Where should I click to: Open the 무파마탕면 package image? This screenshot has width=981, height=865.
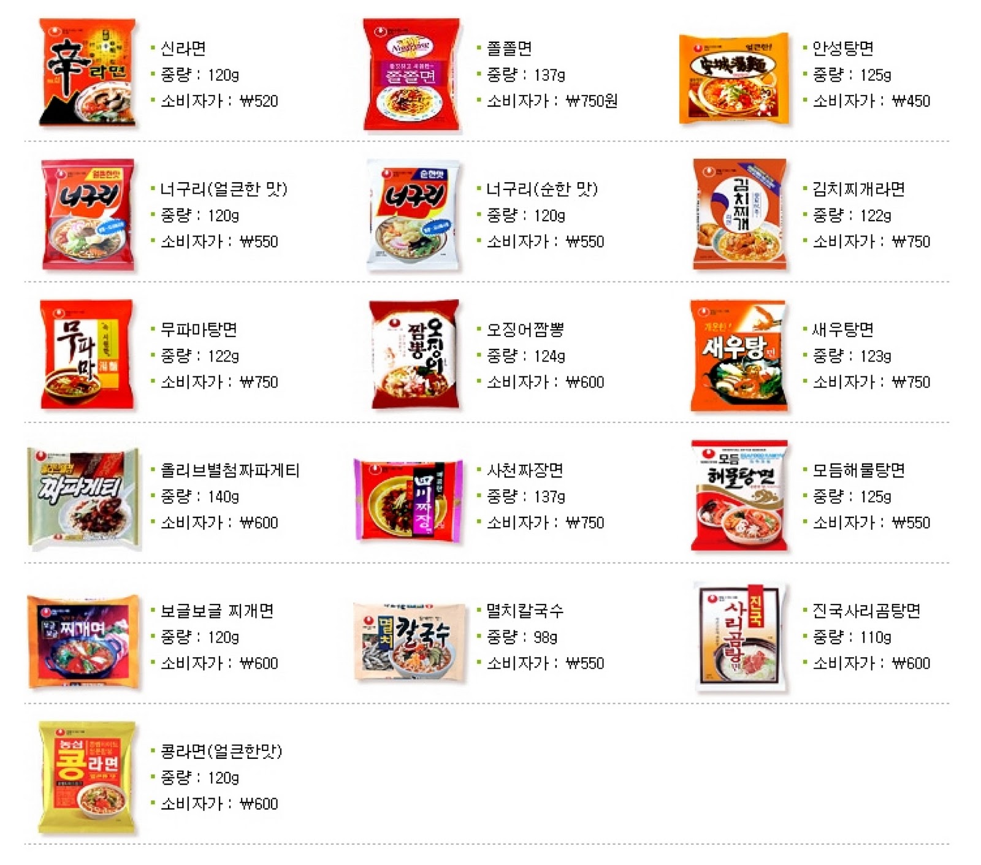pos(86,354)
